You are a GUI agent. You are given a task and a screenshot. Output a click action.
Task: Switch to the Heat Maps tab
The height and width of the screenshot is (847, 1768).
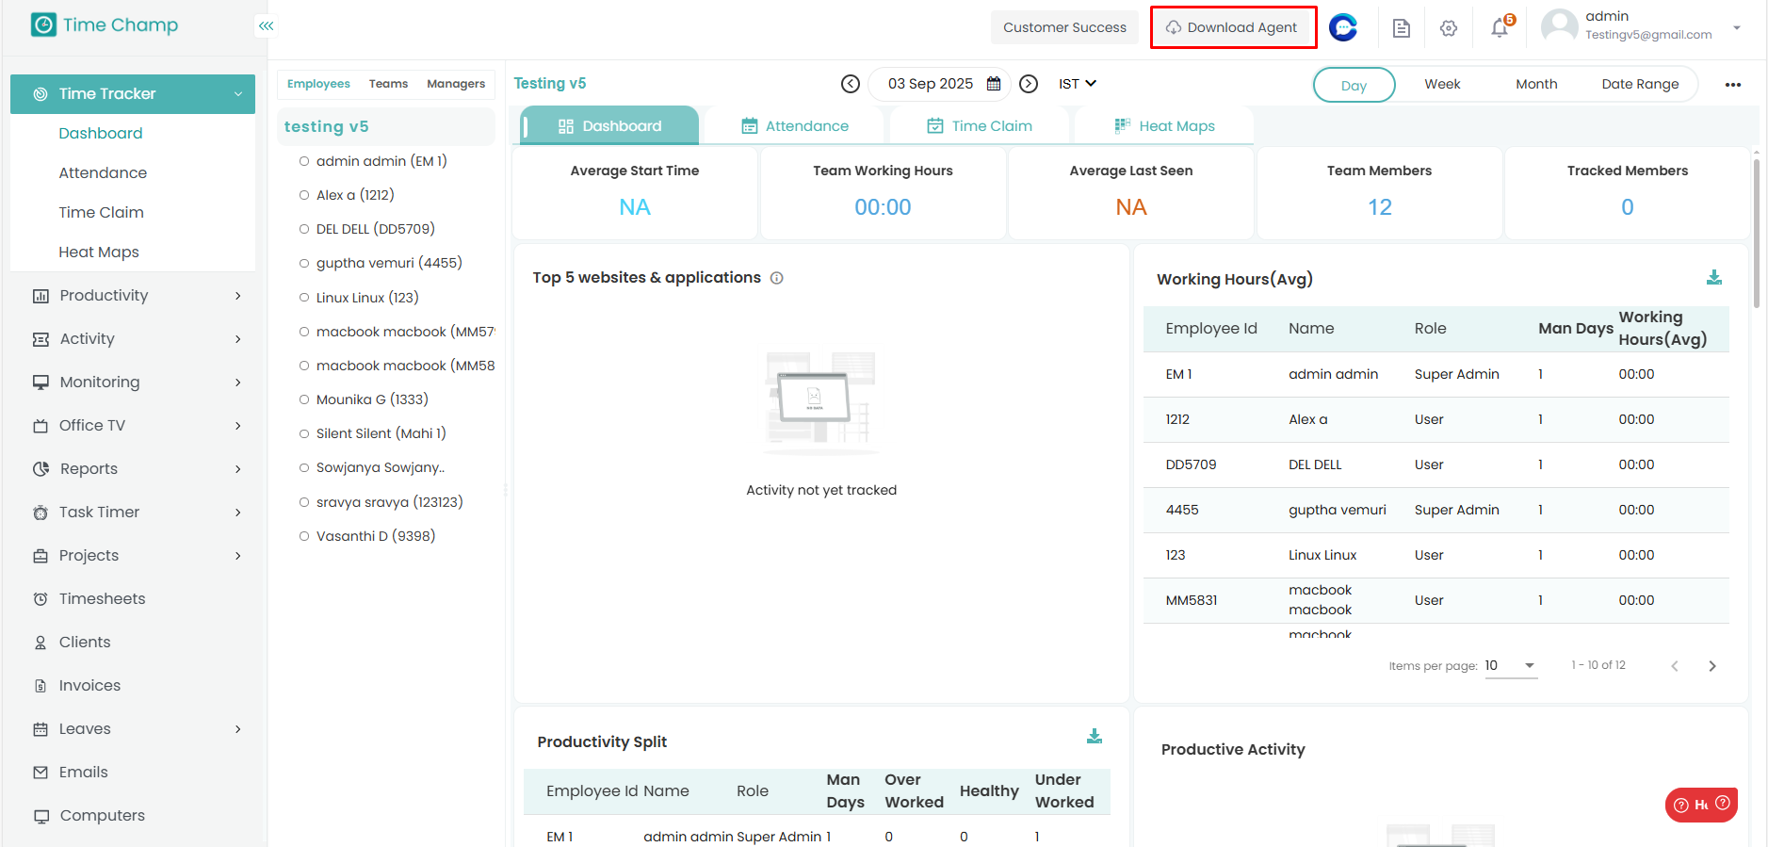1164,126
